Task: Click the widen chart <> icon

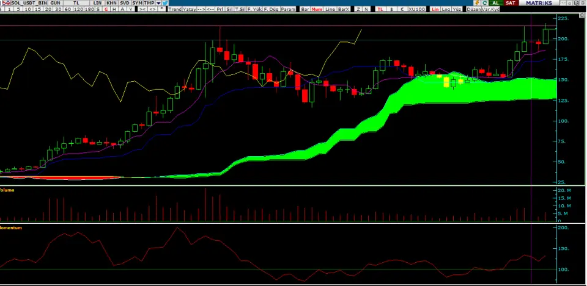Action: tap(152, 10)
